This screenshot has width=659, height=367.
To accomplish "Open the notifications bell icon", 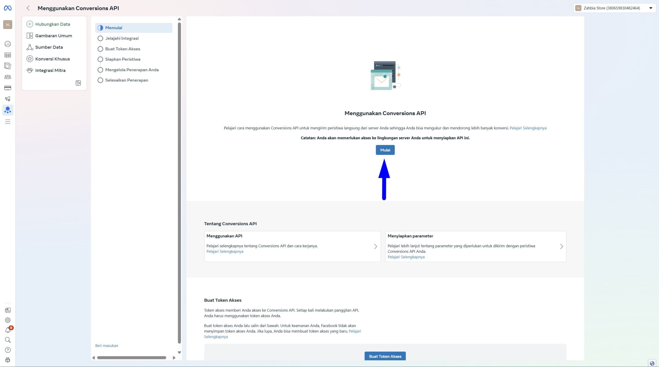I will click(8, 330).
